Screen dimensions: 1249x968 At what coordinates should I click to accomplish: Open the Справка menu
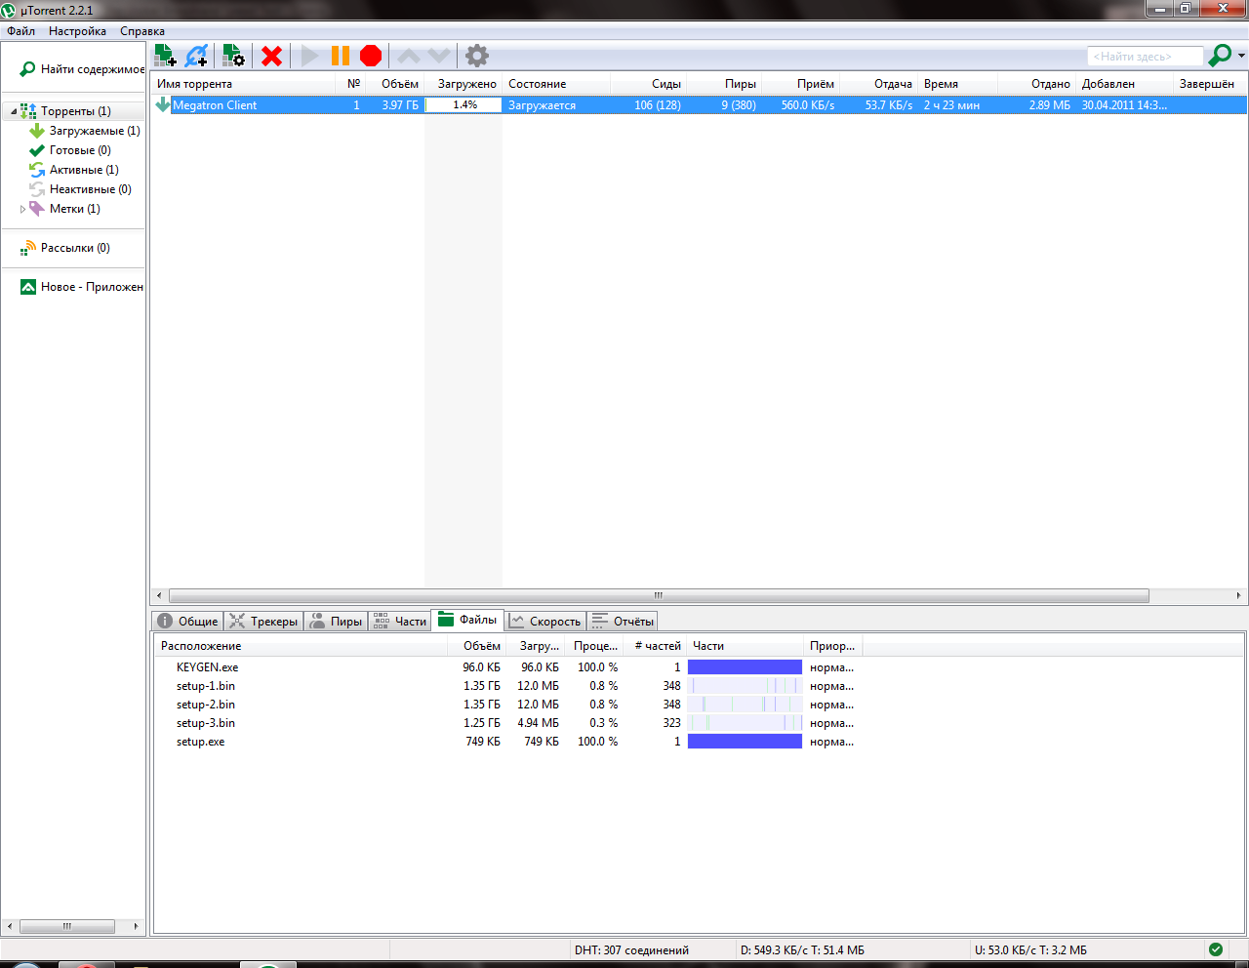click(142, 31)
